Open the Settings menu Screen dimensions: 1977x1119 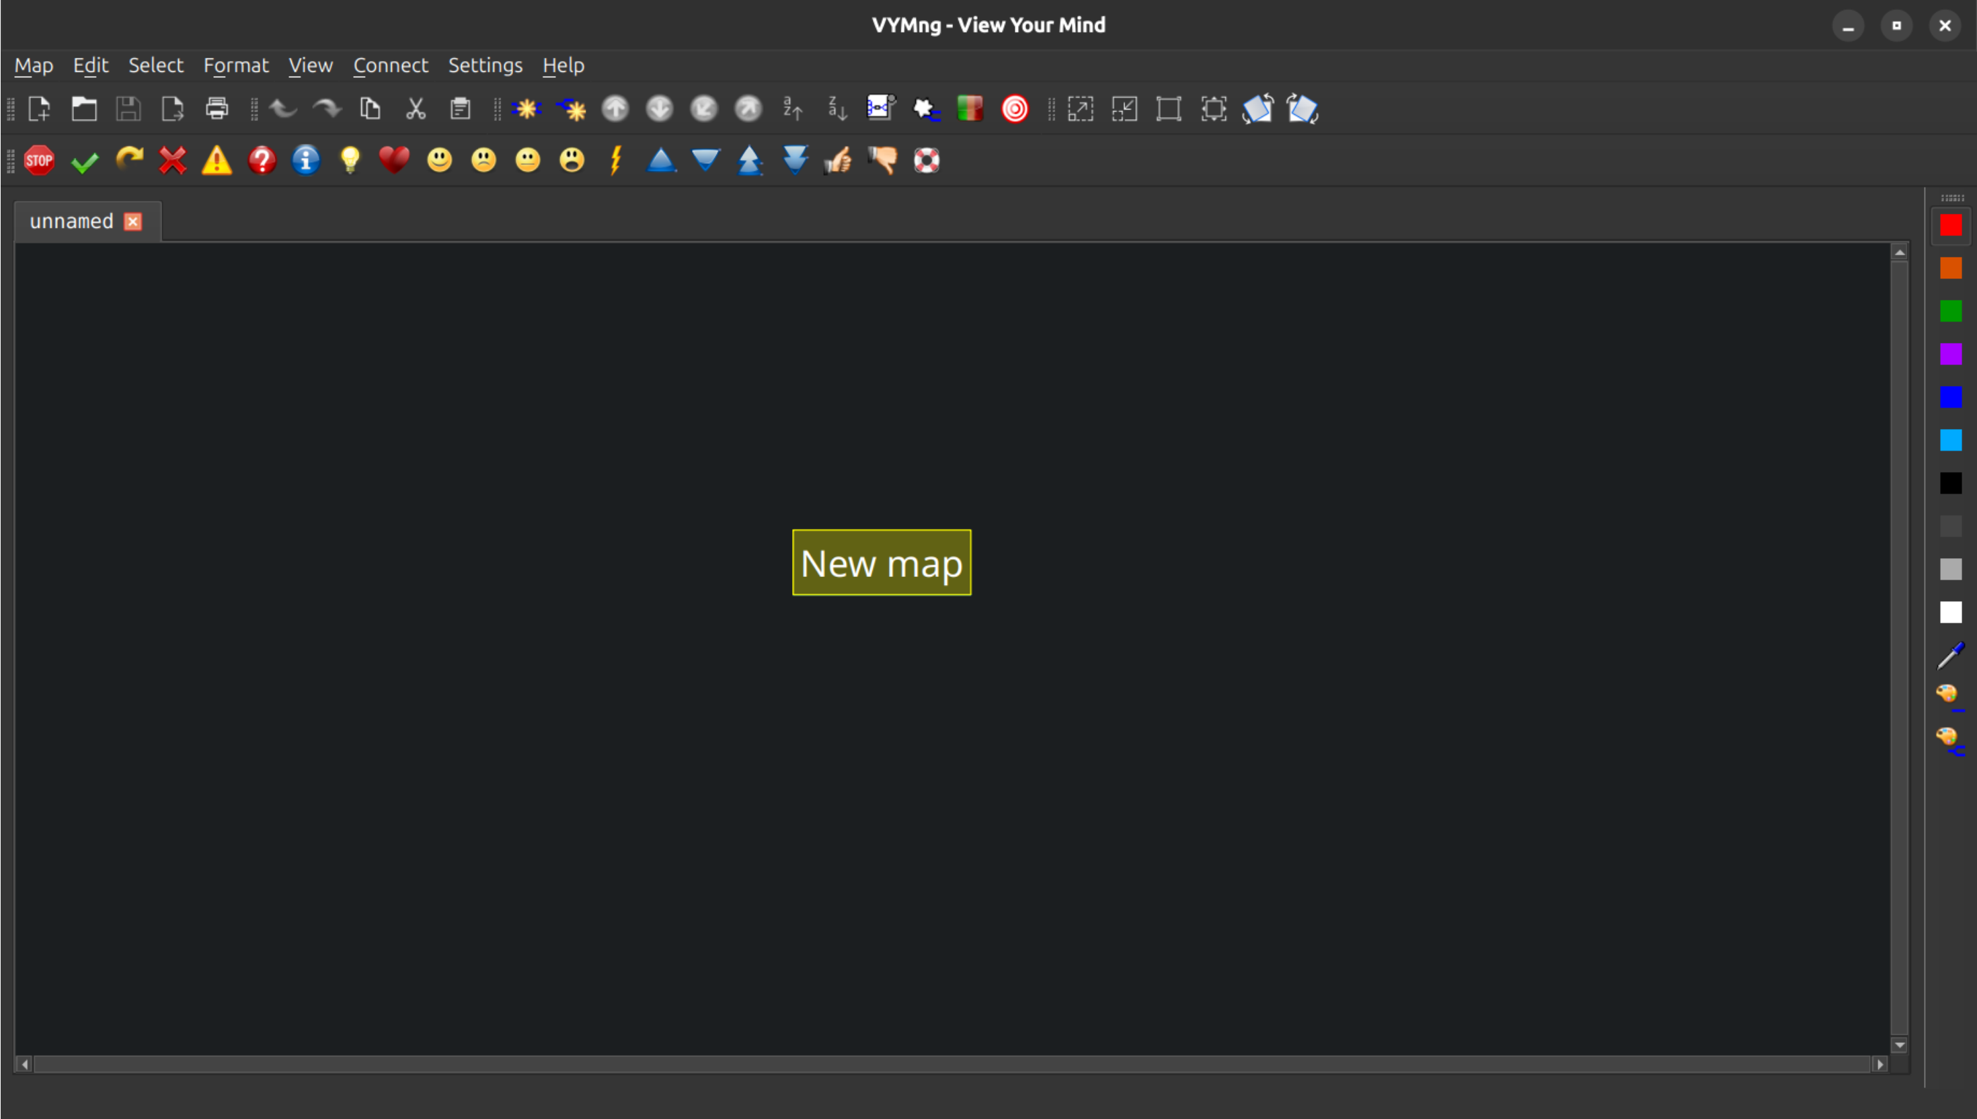[x=485, y=65]
